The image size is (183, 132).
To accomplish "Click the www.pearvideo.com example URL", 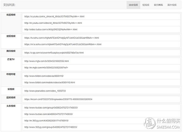I will 45,91.
